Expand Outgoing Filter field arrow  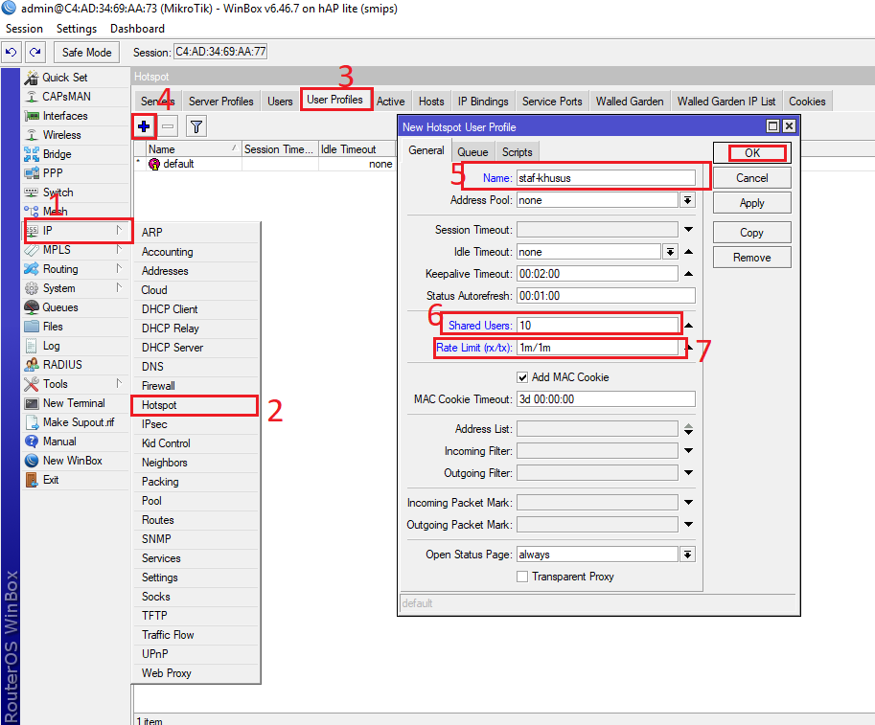click(689, 473)
